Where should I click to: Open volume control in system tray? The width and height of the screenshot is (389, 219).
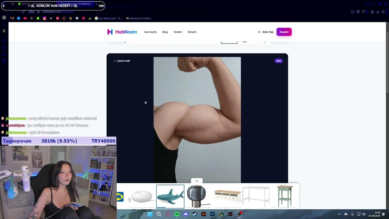pos(363,214)
